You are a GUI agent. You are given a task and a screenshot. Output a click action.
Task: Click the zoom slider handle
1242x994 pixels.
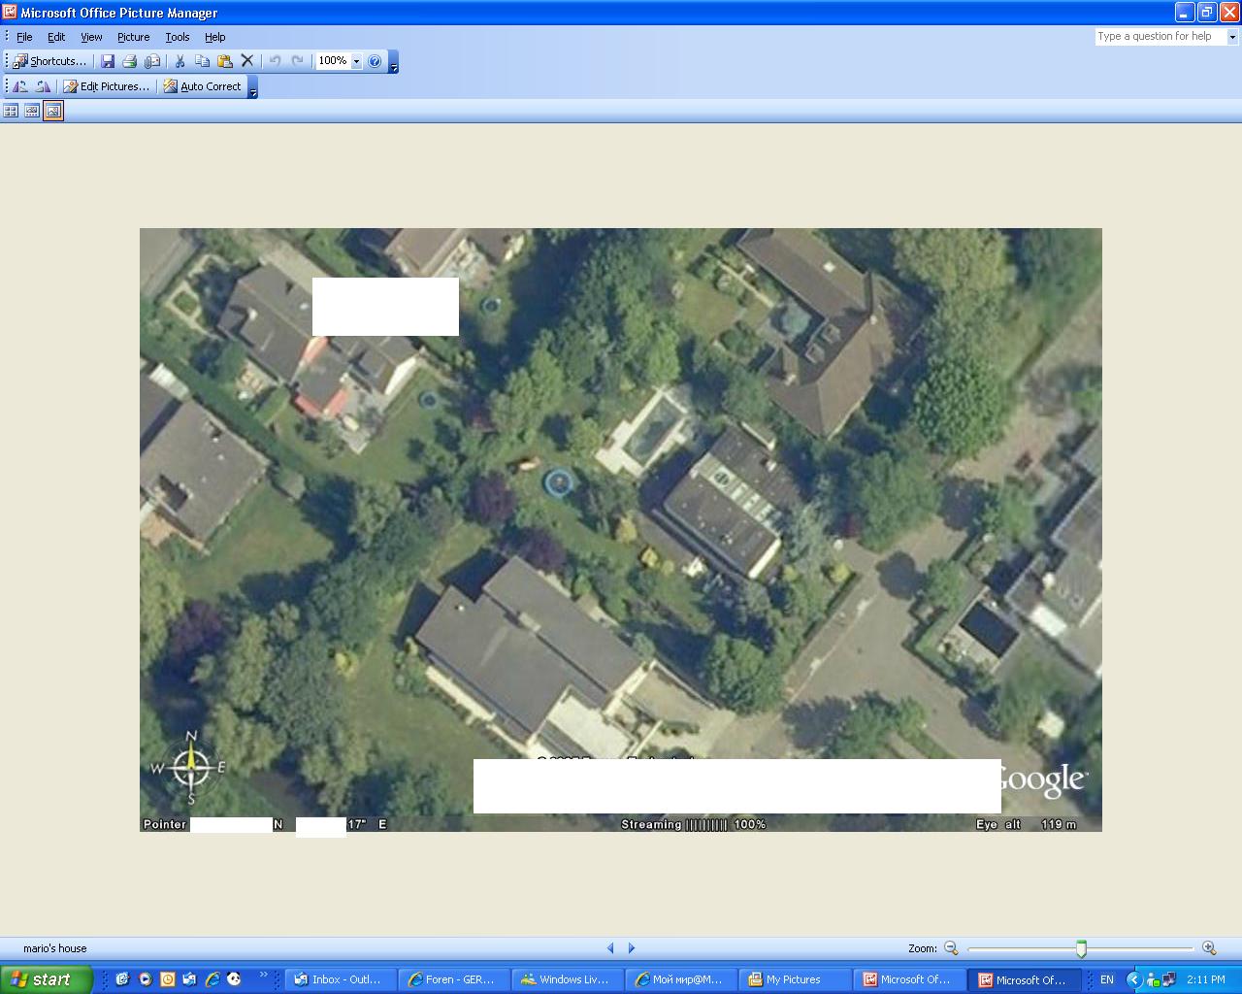(x=1081, y=948)
